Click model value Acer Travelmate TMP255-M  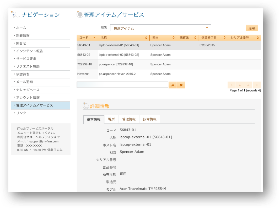[x=143, y=189]
